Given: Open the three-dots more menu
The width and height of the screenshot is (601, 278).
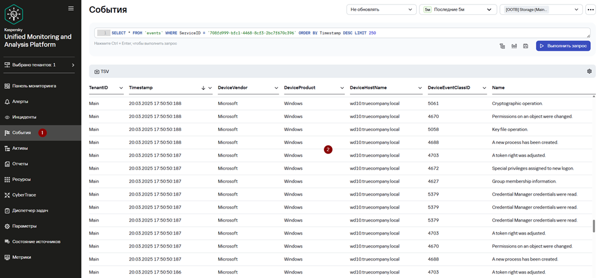Looking at the screenshot, I should point(590,10).
